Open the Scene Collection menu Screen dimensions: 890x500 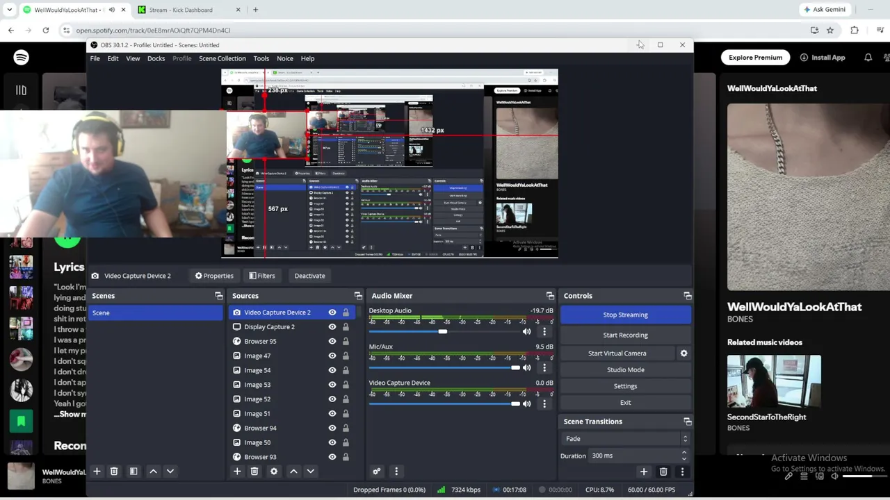click(x=222, y=58)
